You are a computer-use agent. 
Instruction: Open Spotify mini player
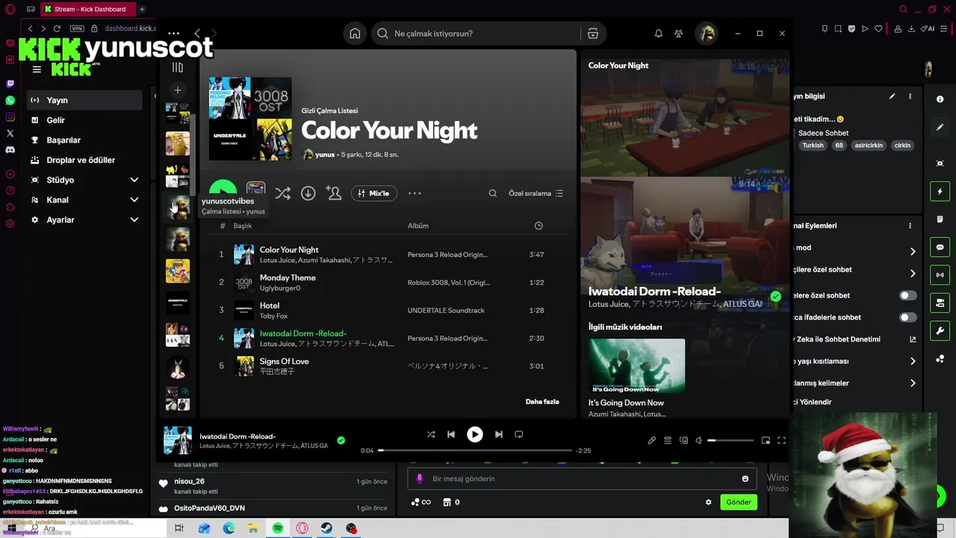click(766, 441)
